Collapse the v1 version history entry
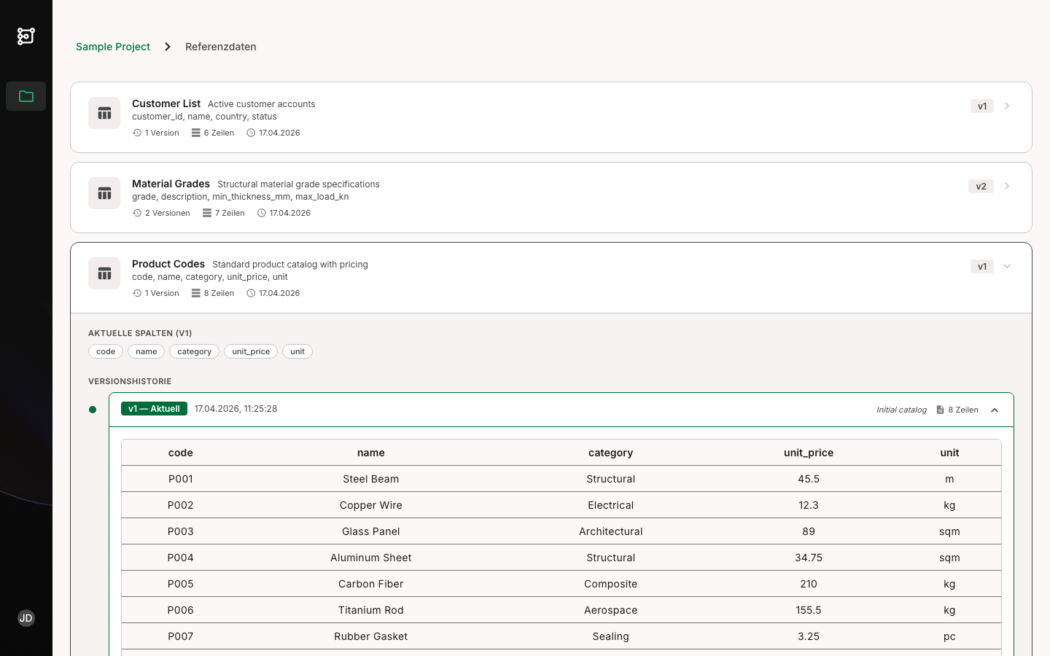Viewport: 1050px width, 656px height. coord(995,410)
